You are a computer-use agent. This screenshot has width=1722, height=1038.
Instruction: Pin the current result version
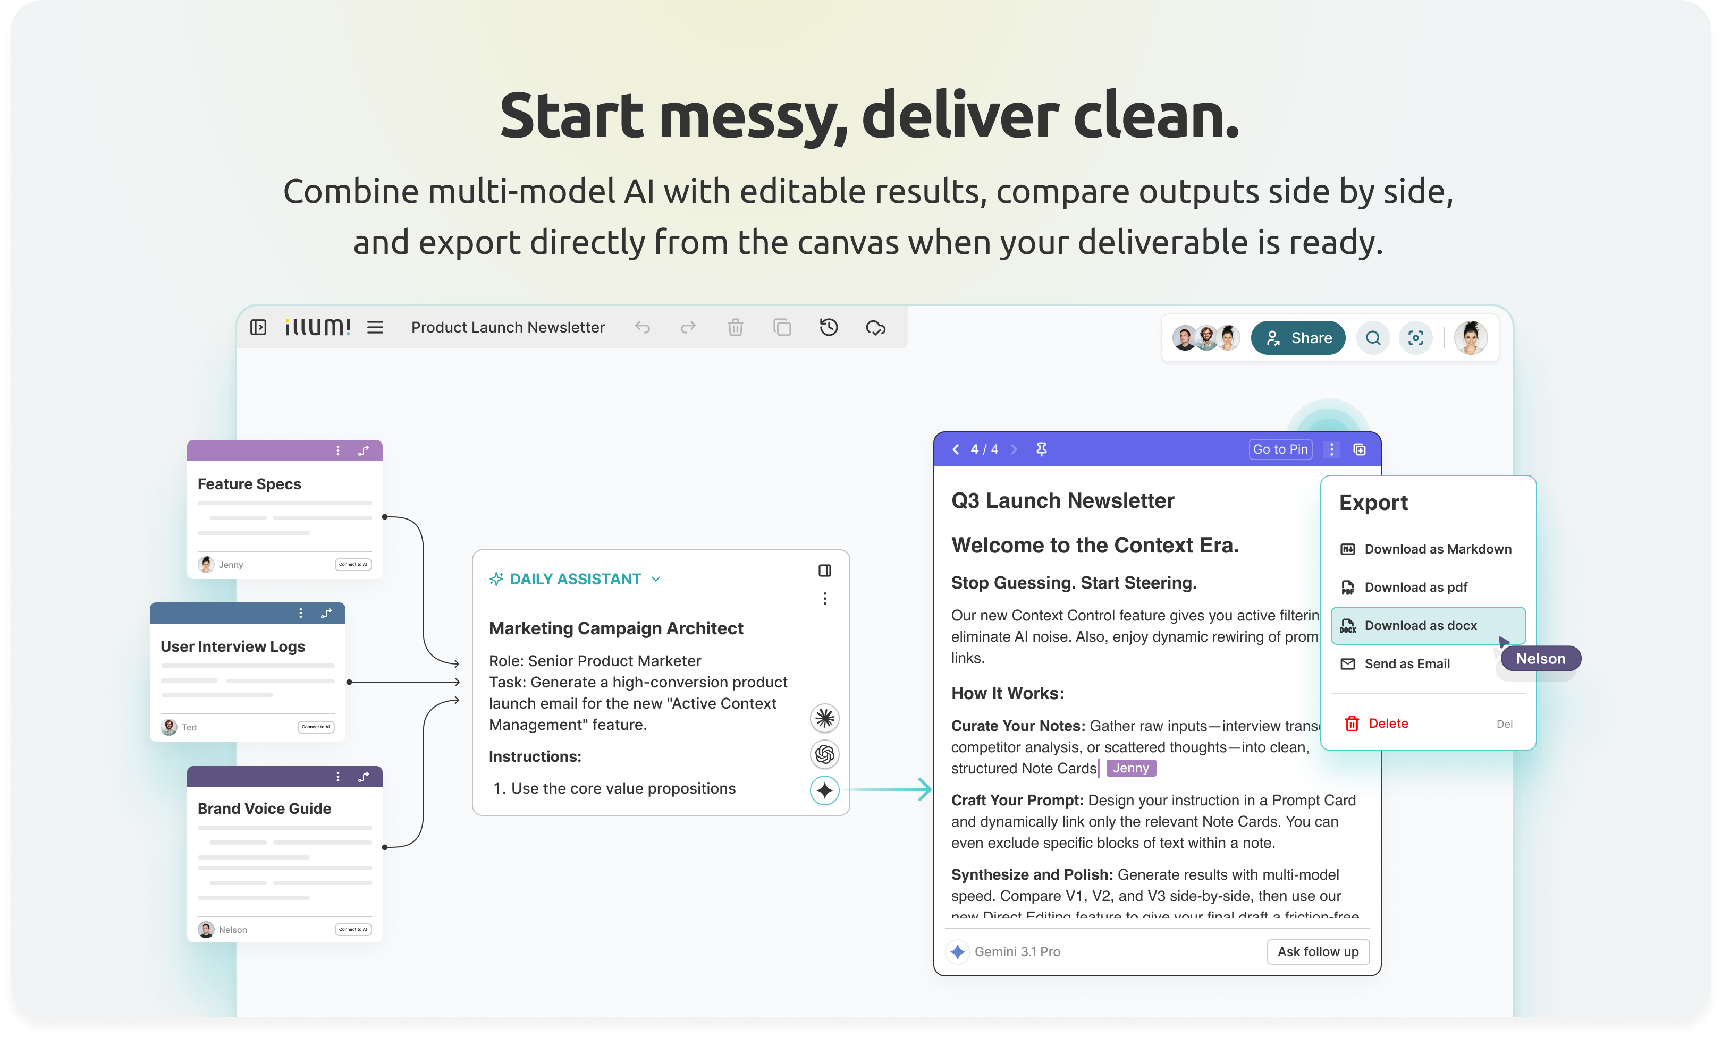(x=1041, y=449)
